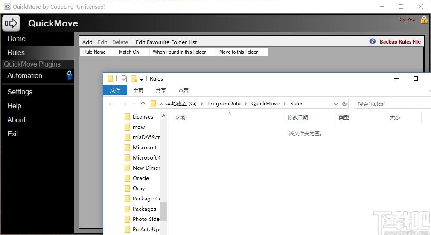
Task: Select Rules in QuickMove sidebar
Action: click(x=16, y=52)
